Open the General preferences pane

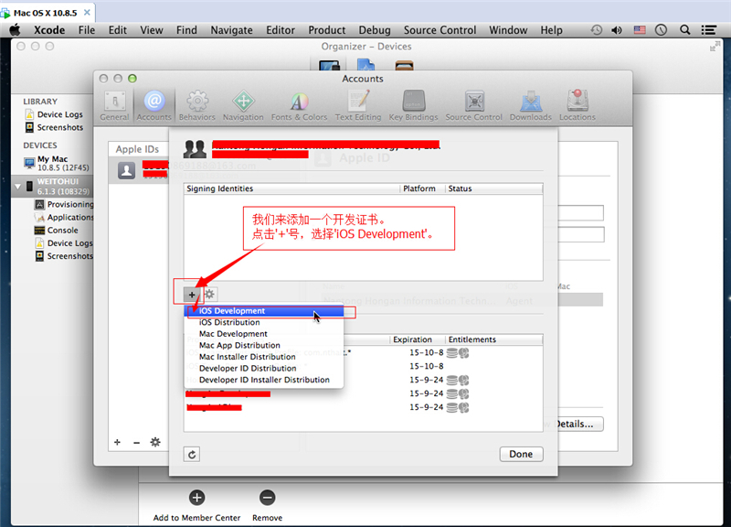(x=114, y=105)
